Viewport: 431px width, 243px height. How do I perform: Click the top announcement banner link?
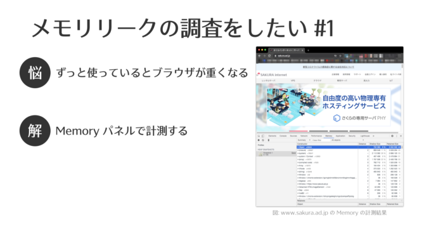[x=328, y=67]
